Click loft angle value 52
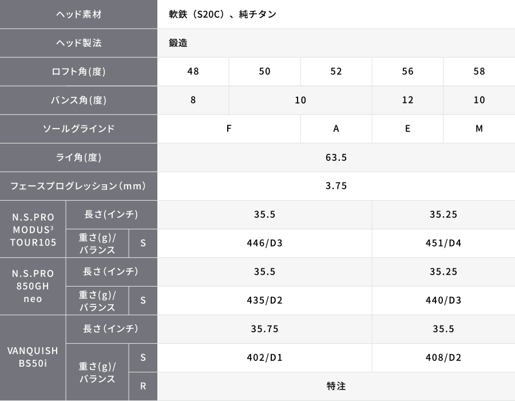Viewport: 515px width, 401px height. [336, 72]
